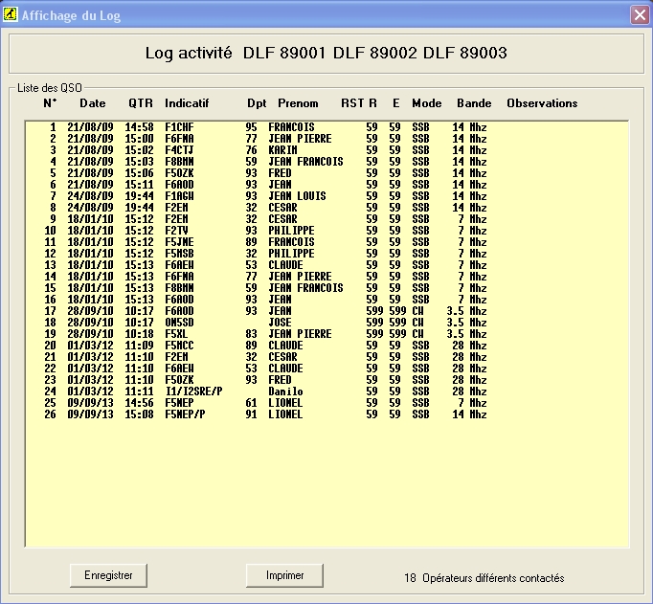This screenshot has height=604, width=653.
Task: Click the 18 Opérateurs différents contactés label
Action: tap(484, 578)
